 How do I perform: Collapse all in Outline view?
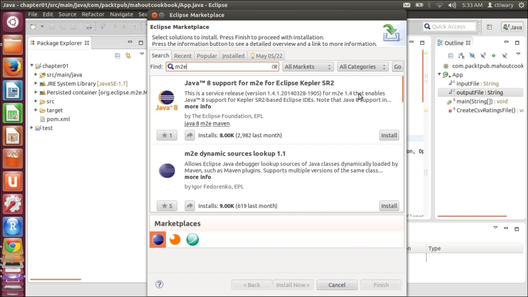(450, 55)
